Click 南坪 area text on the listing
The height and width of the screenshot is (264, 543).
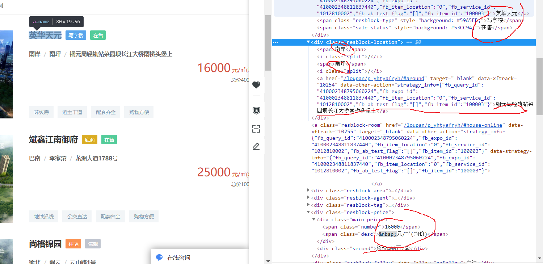(55, 54)
